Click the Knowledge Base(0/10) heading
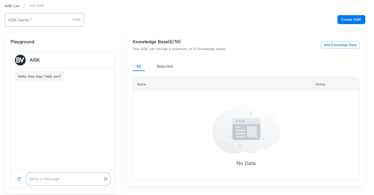 pos(156,42)
